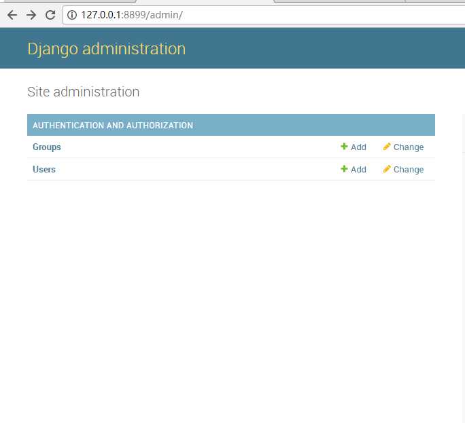View site info icon in address bar
This screenshot has width=465, height=423.
click(72, 15)
